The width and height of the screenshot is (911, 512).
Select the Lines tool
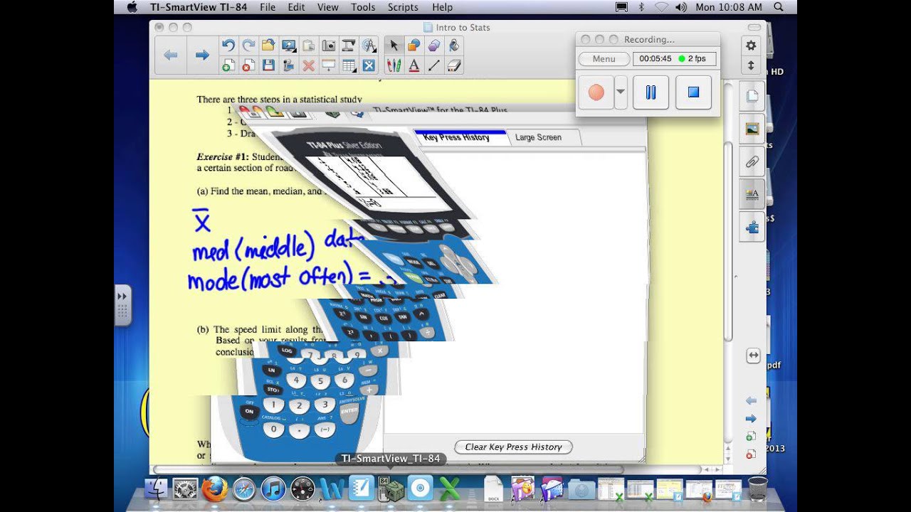tap(433, 65)
